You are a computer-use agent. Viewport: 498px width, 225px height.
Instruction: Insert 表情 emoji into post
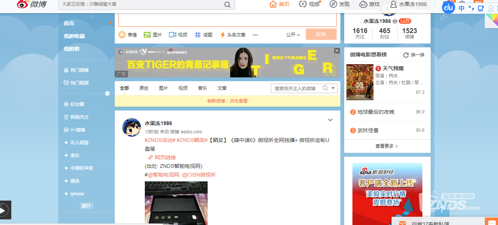click(128, 35)
